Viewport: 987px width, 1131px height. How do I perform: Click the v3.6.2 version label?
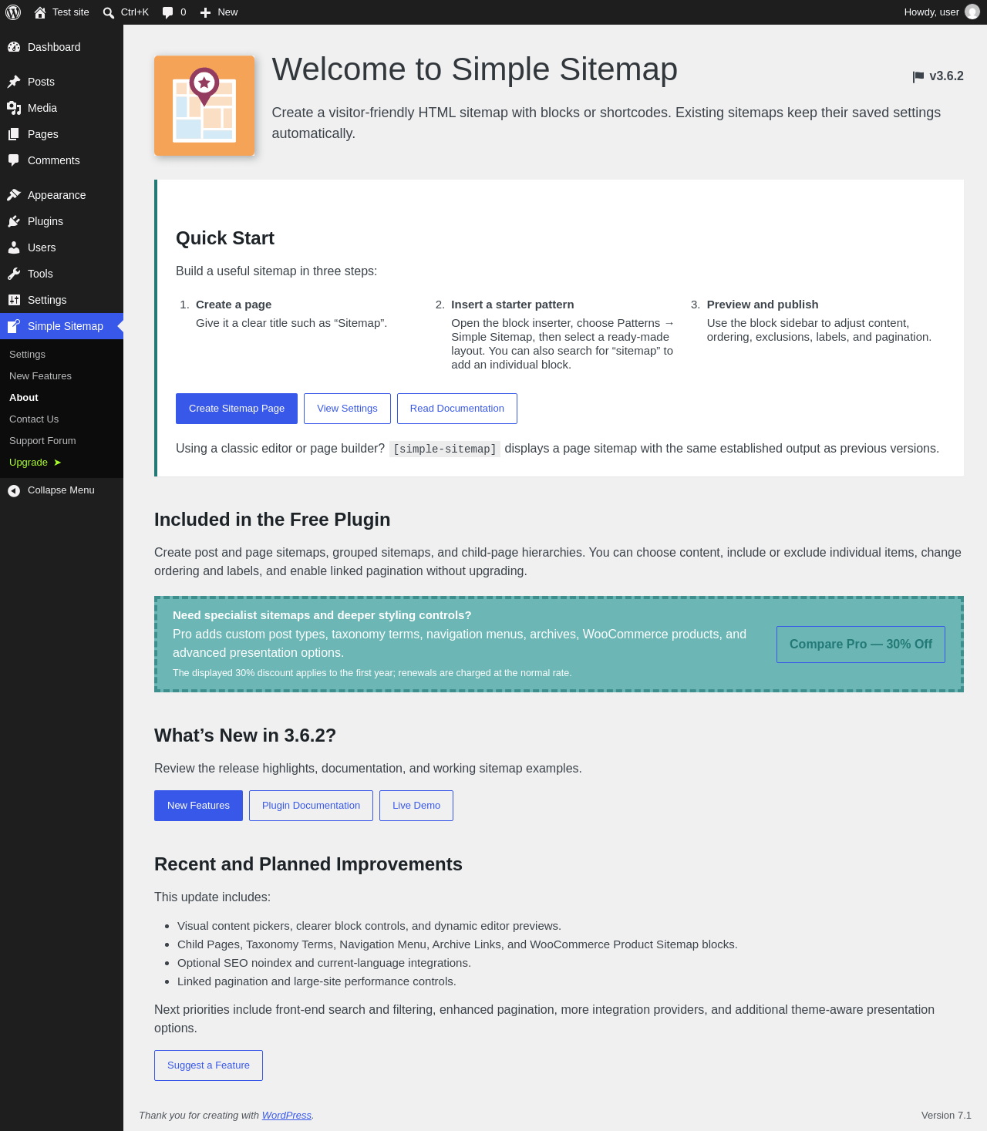point(946,76)
